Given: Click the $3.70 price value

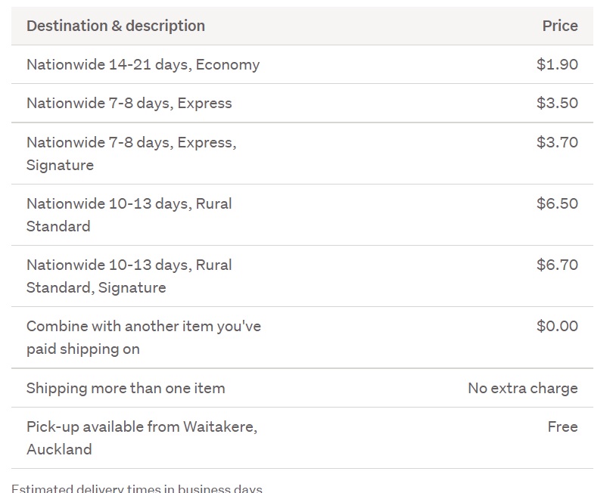Looking at the screenshot, I should [x=557, y=142].
